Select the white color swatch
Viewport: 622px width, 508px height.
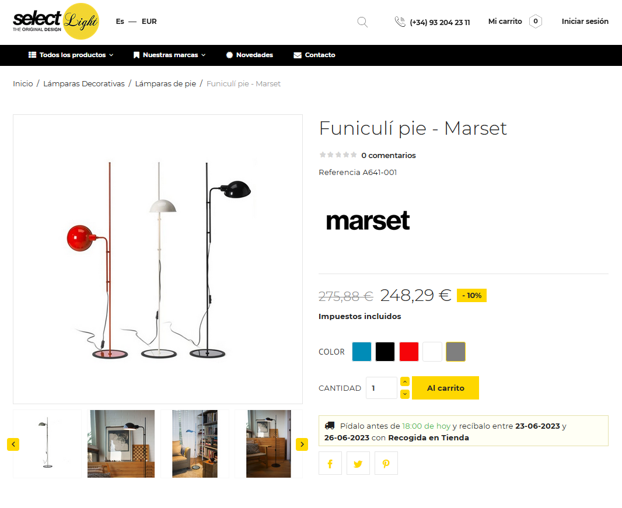pyautogui.click(x=432, y=352)
